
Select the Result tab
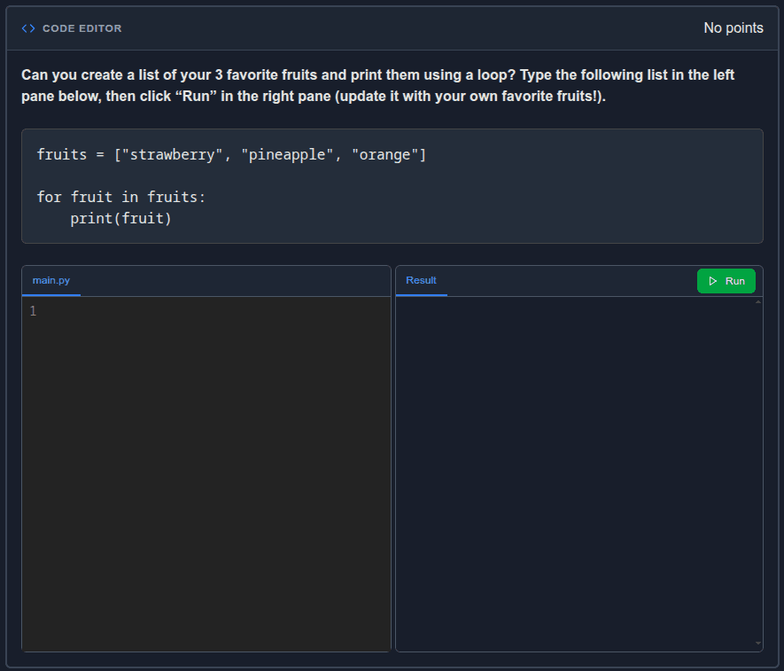click(421, 281)
